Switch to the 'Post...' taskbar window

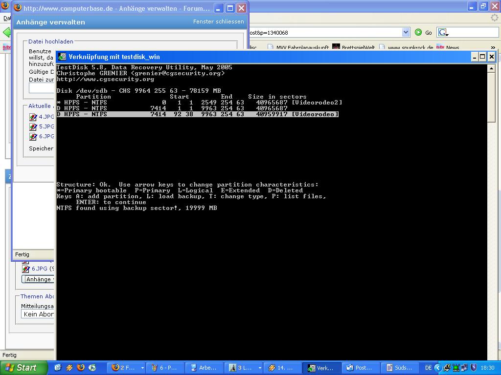361,368
